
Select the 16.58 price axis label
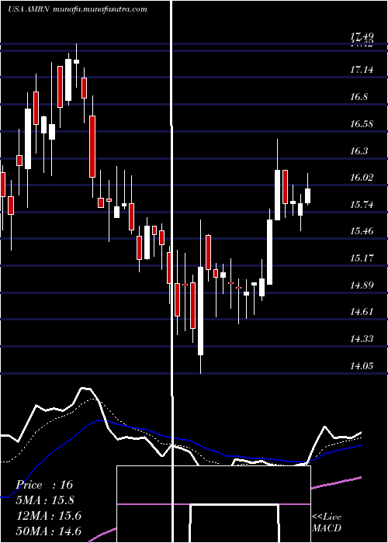pos(362,124)
